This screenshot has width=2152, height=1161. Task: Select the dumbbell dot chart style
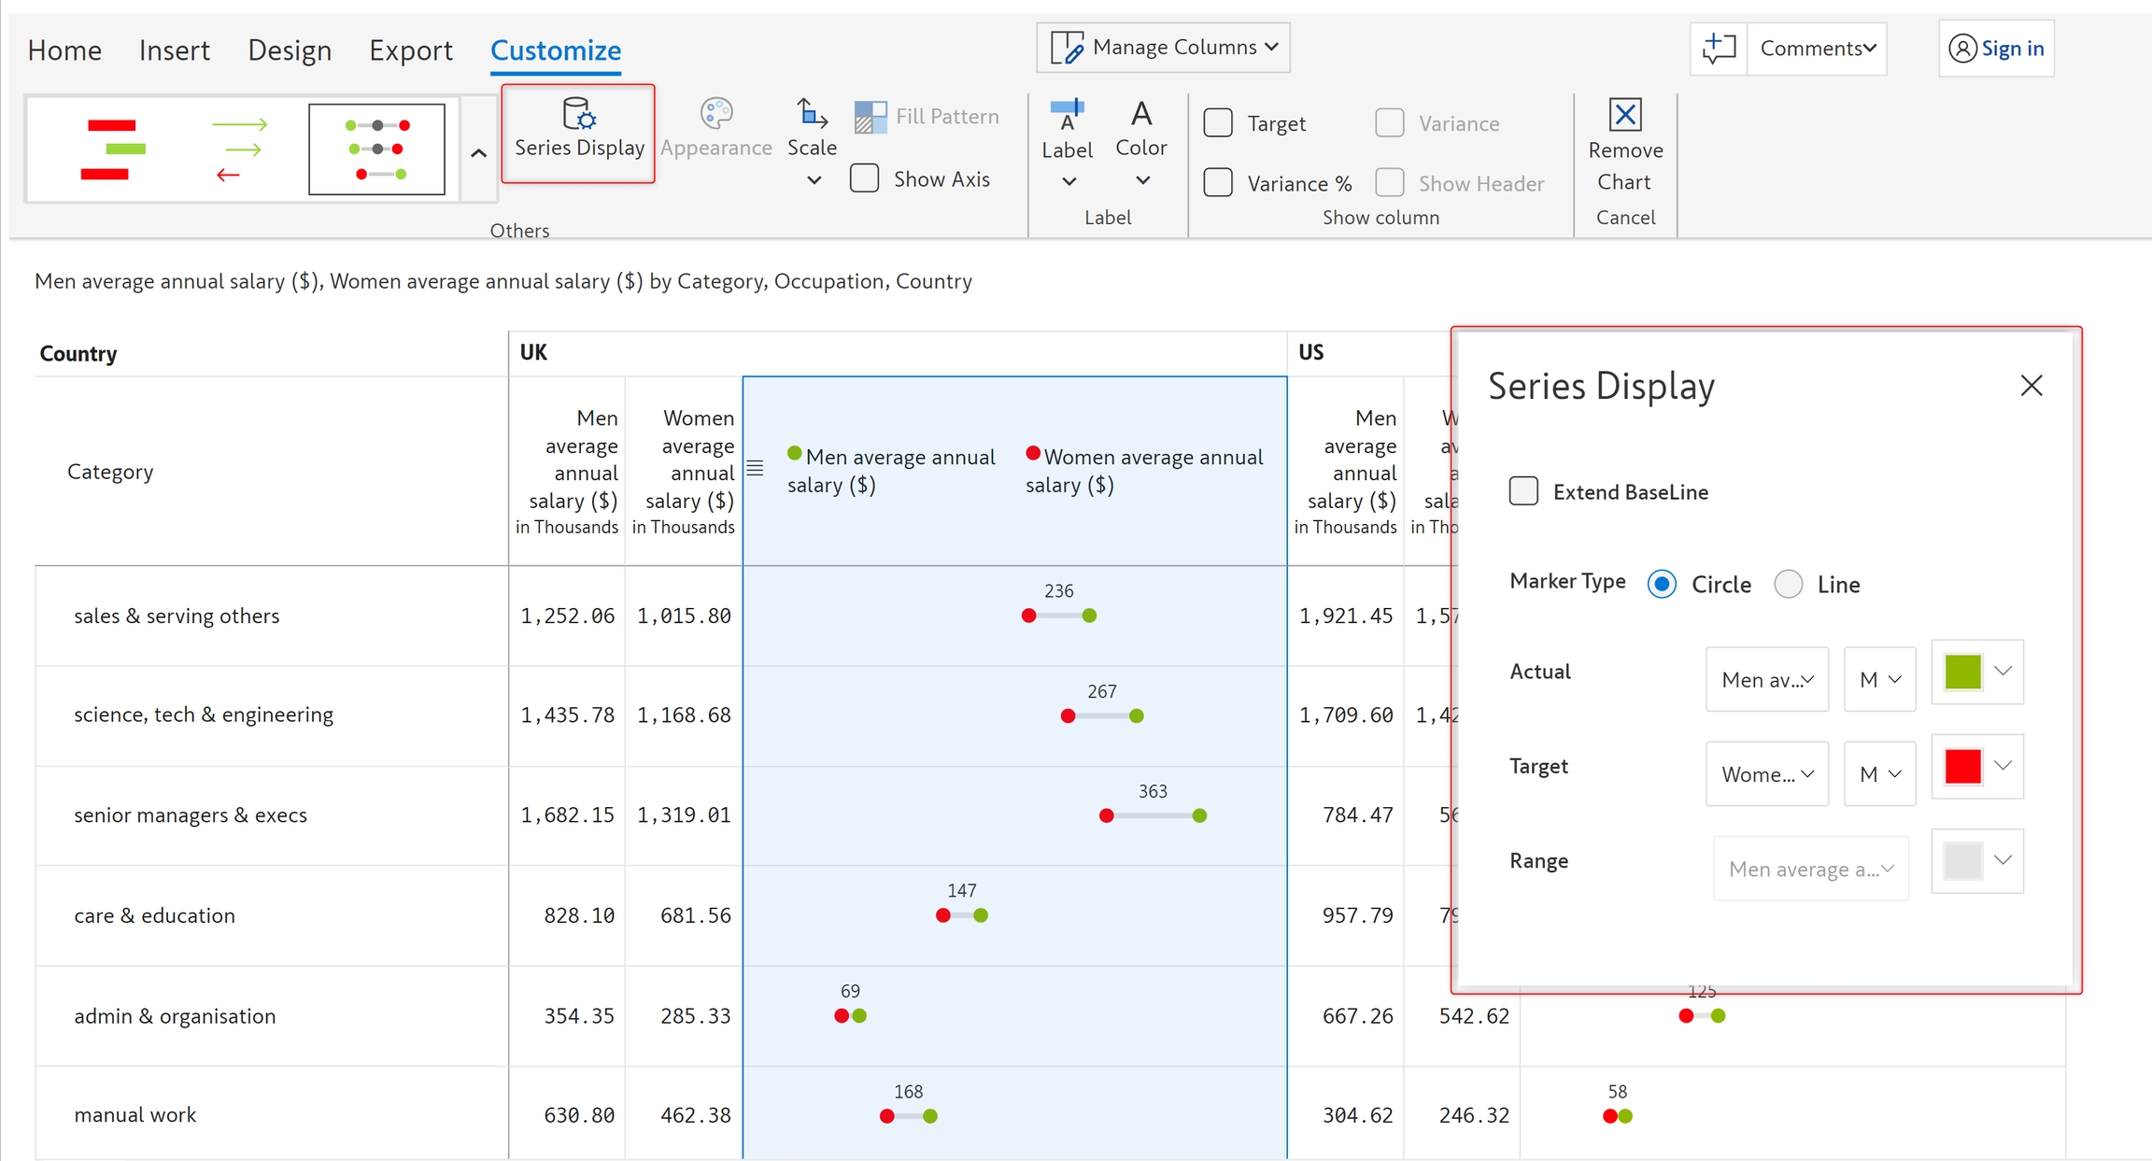coord(376,149)
